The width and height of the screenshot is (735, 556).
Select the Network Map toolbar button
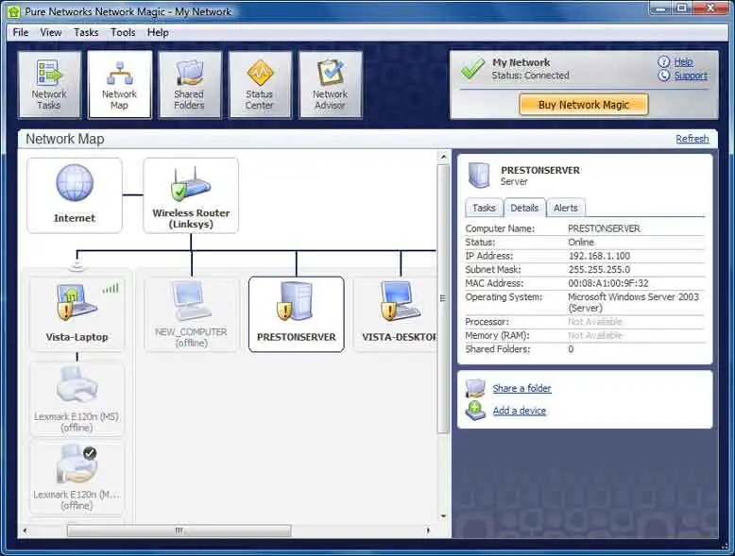[x=120, y=85]
